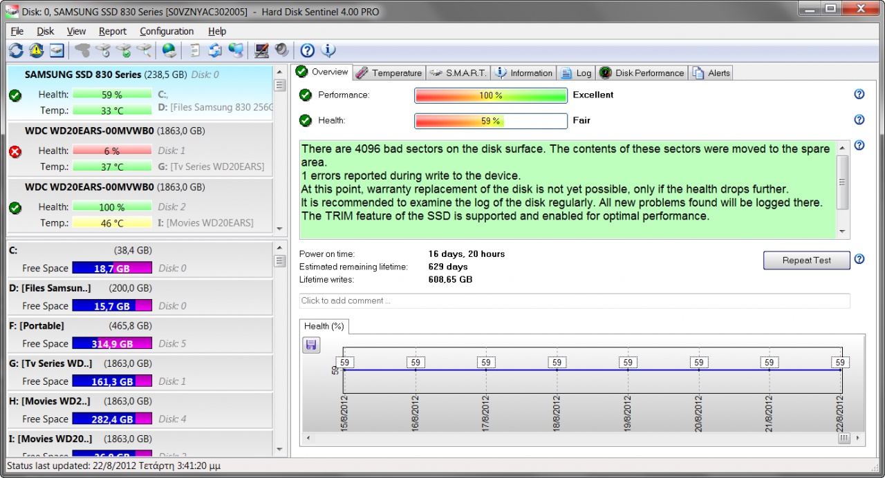Viewport: 885px width, 478px height.
Task: Click the help icon beside the status text box
Action: coord(859,145)
